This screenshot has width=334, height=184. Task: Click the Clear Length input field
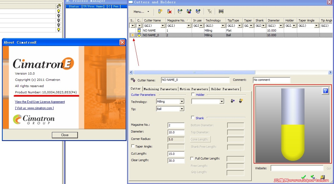[x=176, y=161]
